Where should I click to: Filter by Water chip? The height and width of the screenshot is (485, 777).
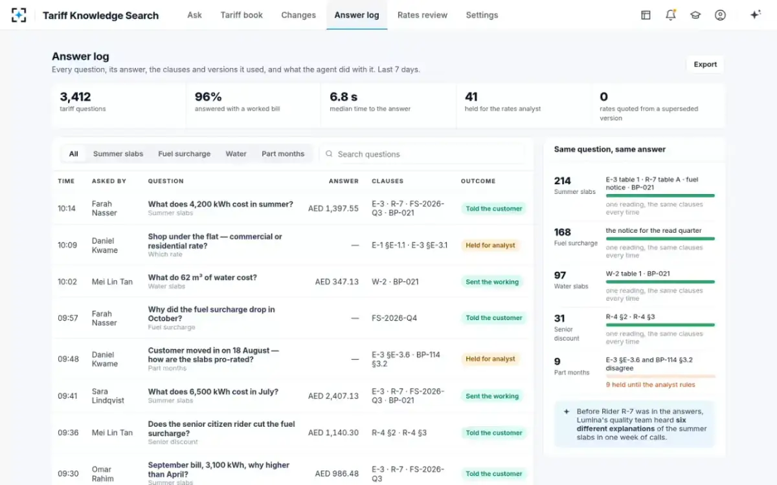click(236, 154)
